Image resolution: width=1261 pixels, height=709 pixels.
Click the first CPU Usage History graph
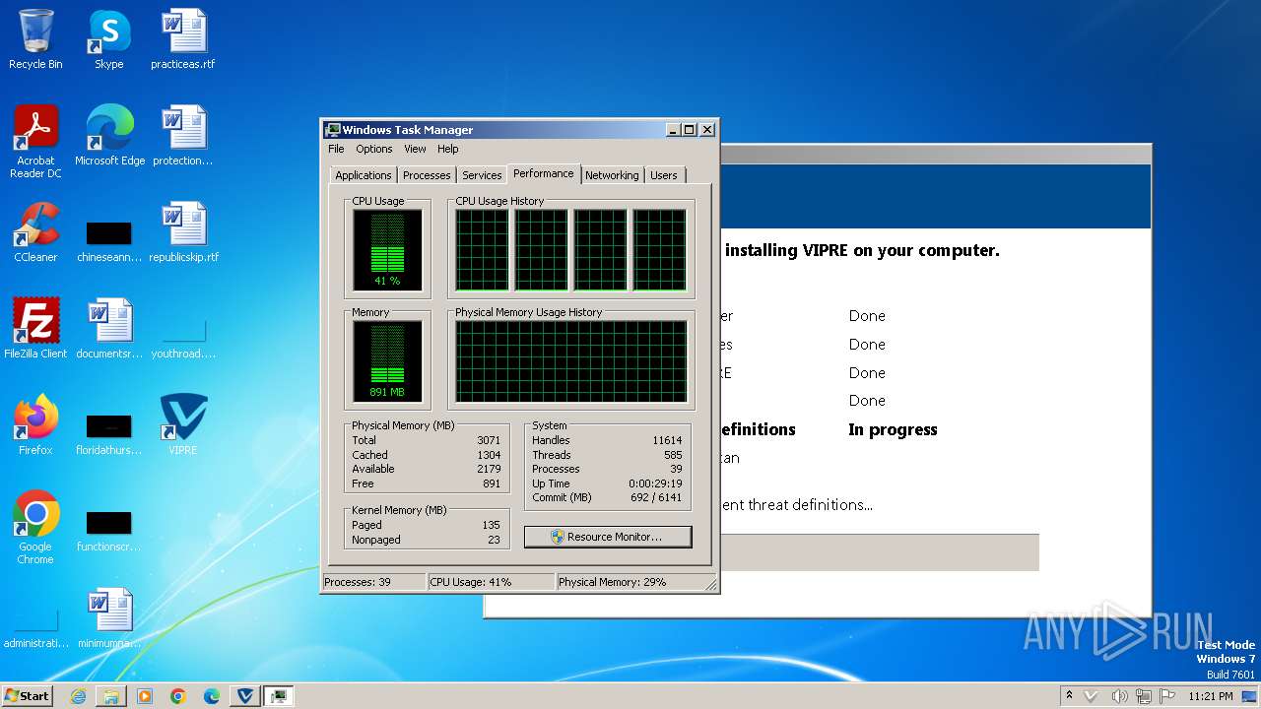pos(482,250)
